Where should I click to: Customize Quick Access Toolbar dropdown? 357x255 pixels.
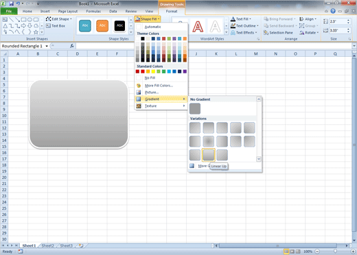click(38, 3)
